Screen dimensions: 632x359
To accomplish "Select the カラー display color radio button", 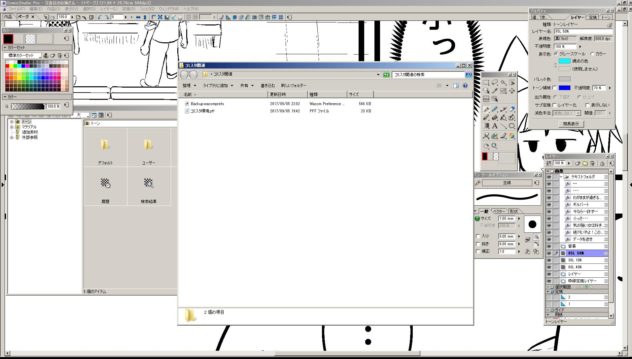I will pos(592,54).
